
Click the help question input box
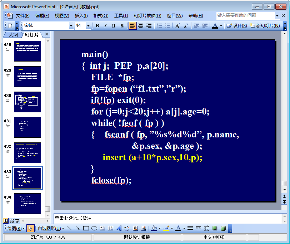click(x=246, y=15)
